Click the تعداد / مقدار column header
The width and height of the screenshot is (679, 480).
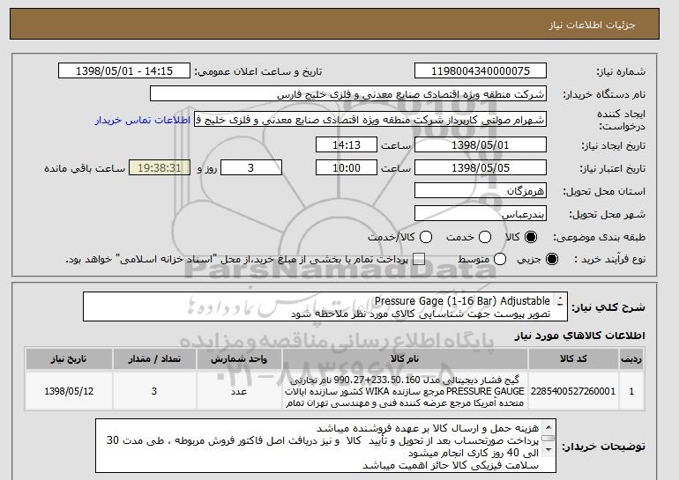[154, 359]
